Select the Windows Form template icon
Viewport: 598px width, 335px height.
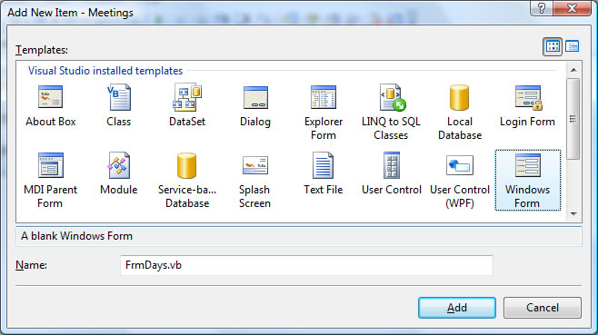528,165
